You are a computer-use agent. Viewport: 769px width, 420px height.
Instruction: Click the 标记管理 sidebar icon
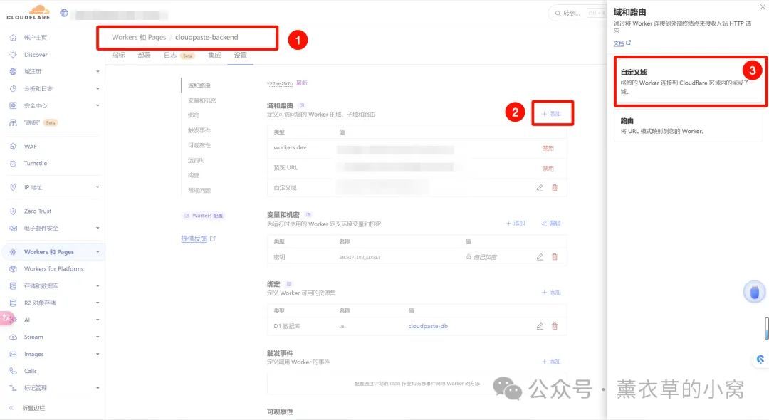point(14,388)
